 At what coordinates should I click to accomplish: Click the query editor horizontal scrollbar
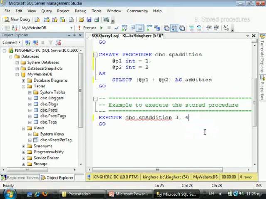tap(157, 170)
